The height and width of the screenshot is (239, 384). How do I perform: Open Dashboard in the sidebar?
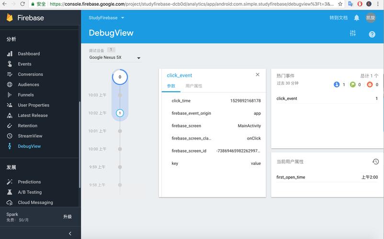pyautogui.click(x=29, y=54)
